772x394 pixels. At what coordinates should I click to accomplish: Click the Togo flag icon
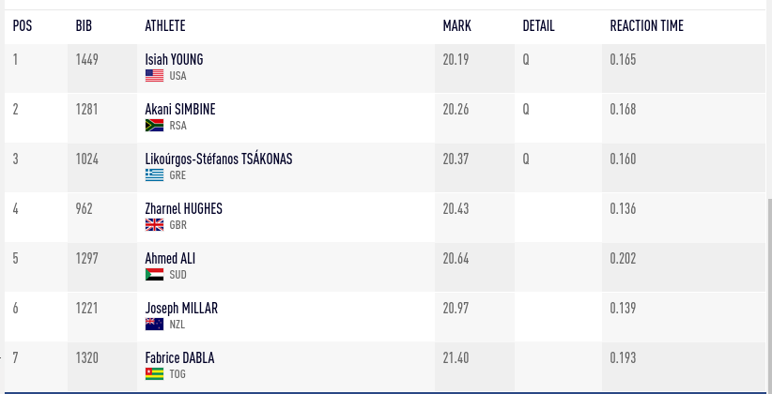point(154,374)
